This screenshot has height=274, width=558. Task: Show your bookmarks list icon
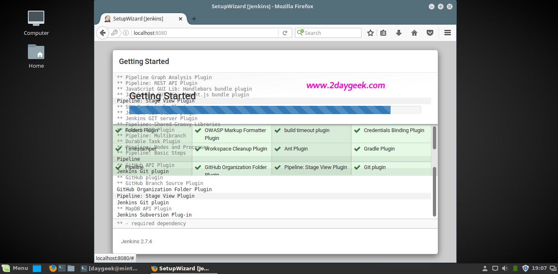point(383,33)
